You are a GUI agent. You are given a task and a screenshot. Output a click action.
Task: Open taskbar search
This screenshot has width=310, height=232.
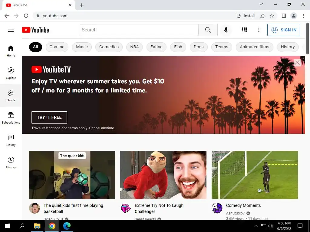[22, 226]
